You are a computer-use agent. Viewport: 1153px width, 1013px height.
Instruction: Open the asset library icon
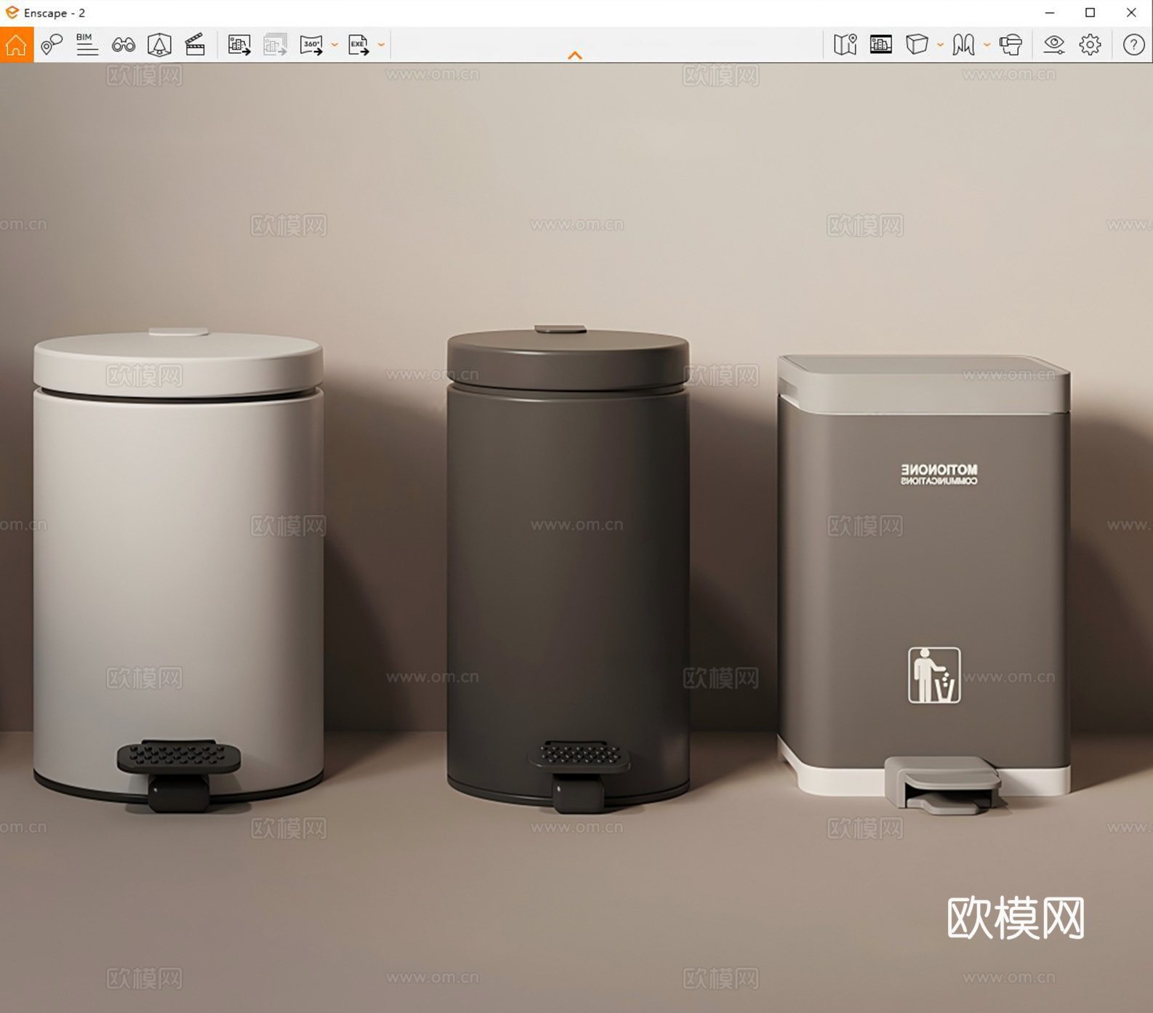click(159, 45)
